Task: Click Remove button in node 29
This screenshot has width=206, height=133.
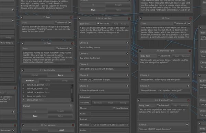Action: coord(185,56)
